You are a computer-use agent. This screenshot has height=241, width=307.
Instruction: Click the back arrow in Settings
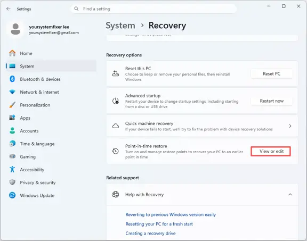[x=8, y=9]
